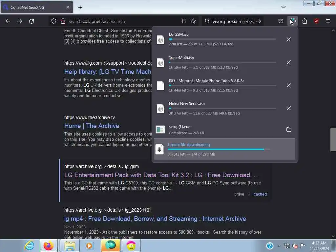This screenshot has width=336, height=252.
Task: Switch to the active browser taskbar button
Action: coord(110,245)
